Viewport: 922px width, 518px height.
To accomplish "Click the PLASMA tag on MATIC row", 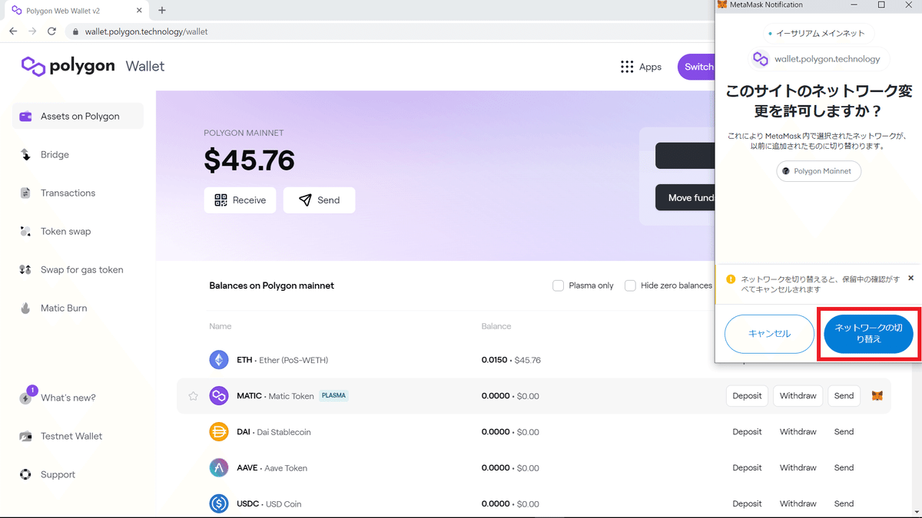I will coord(333,396).
